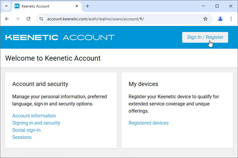Navigate back with the back arrow

point(7,19)
